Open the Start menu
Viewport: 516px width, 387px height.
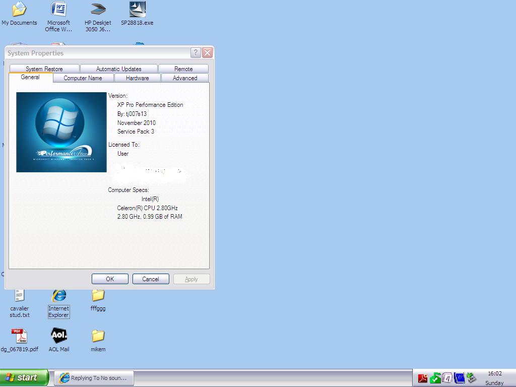[x=24, y=378]
